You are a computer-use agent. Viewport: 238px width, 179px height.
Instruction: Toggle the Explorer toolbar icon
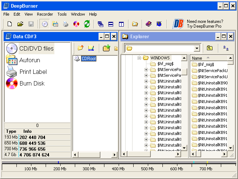coord(135,24)
